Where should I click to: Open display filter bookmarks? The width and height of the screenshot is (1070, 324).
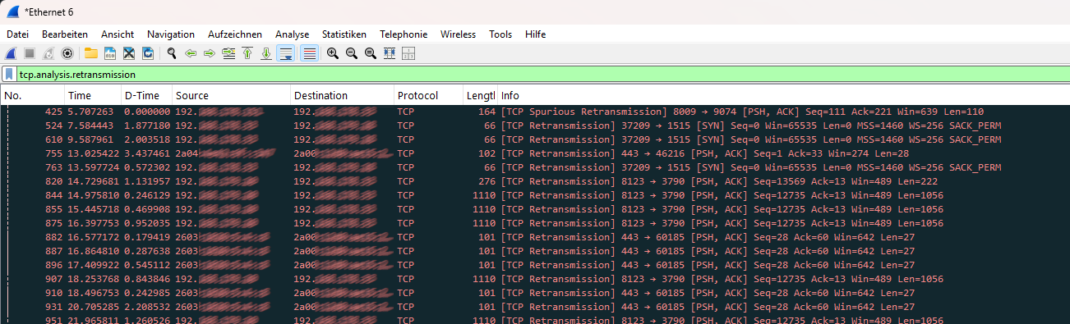pyautogui.click(x=9, y=74)
